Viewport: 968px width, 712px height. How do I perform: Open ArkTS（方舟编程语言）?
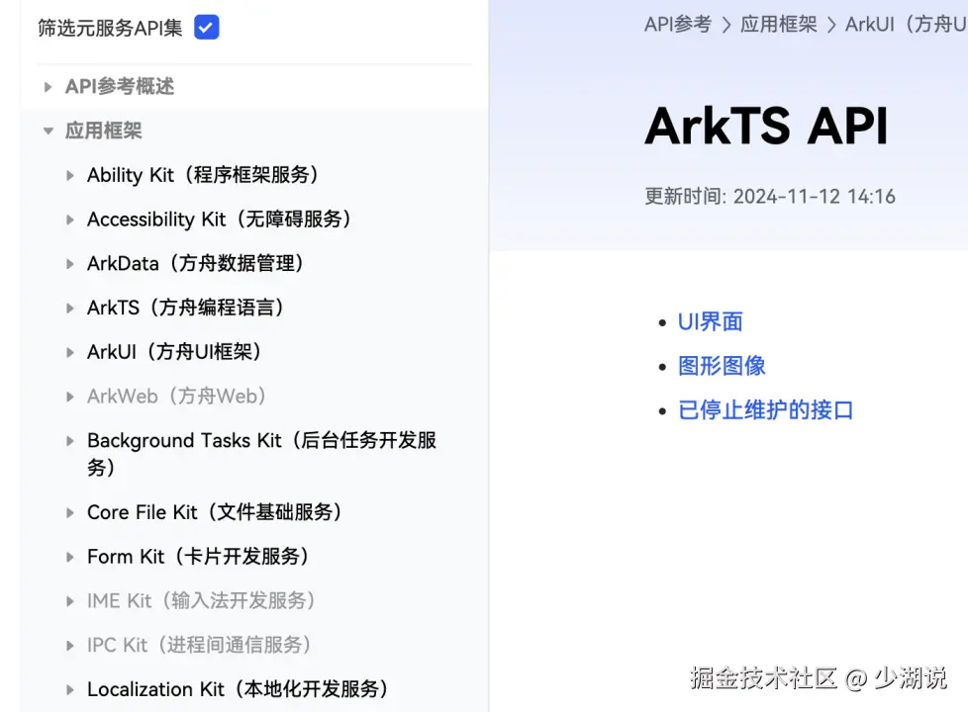[x=186, y=308]
